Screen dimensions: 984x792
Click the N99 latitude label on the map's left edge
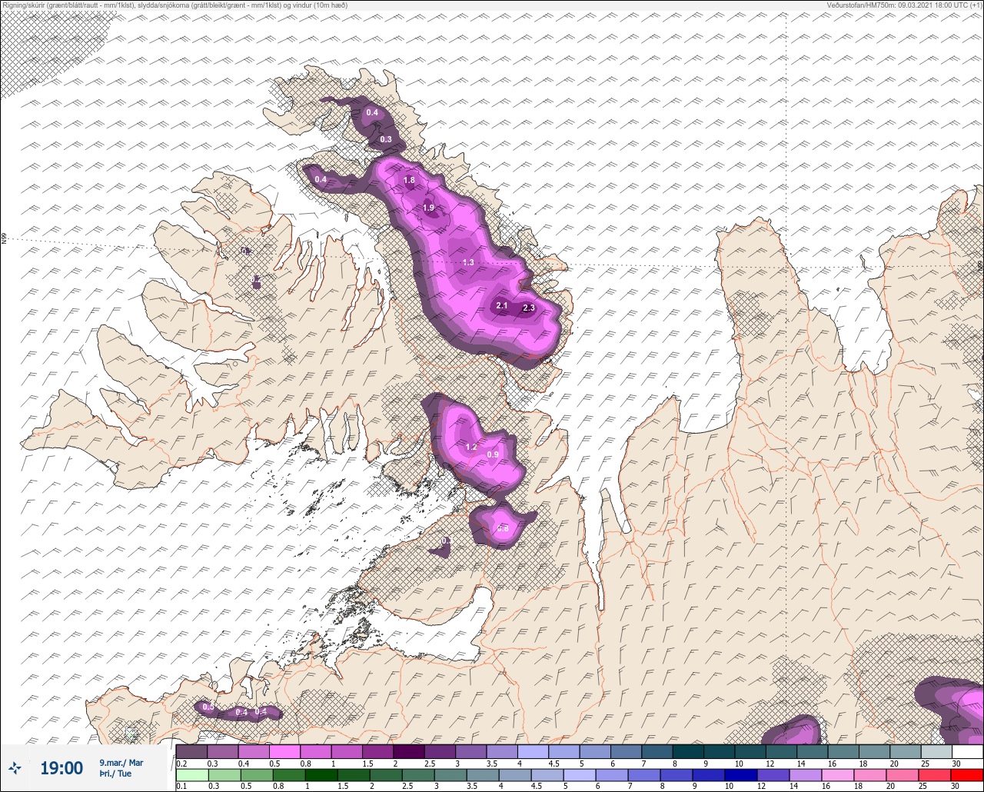point(4,239)
